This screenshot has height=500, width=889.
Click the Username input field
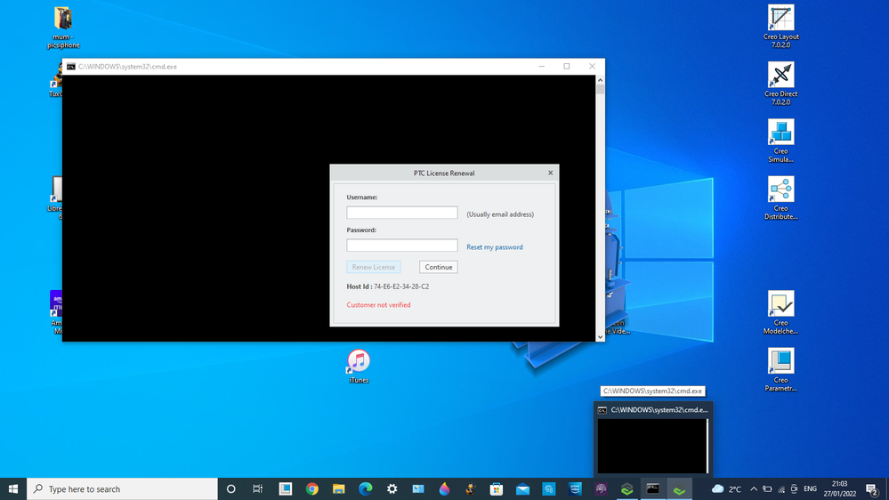tap(402, 213)
